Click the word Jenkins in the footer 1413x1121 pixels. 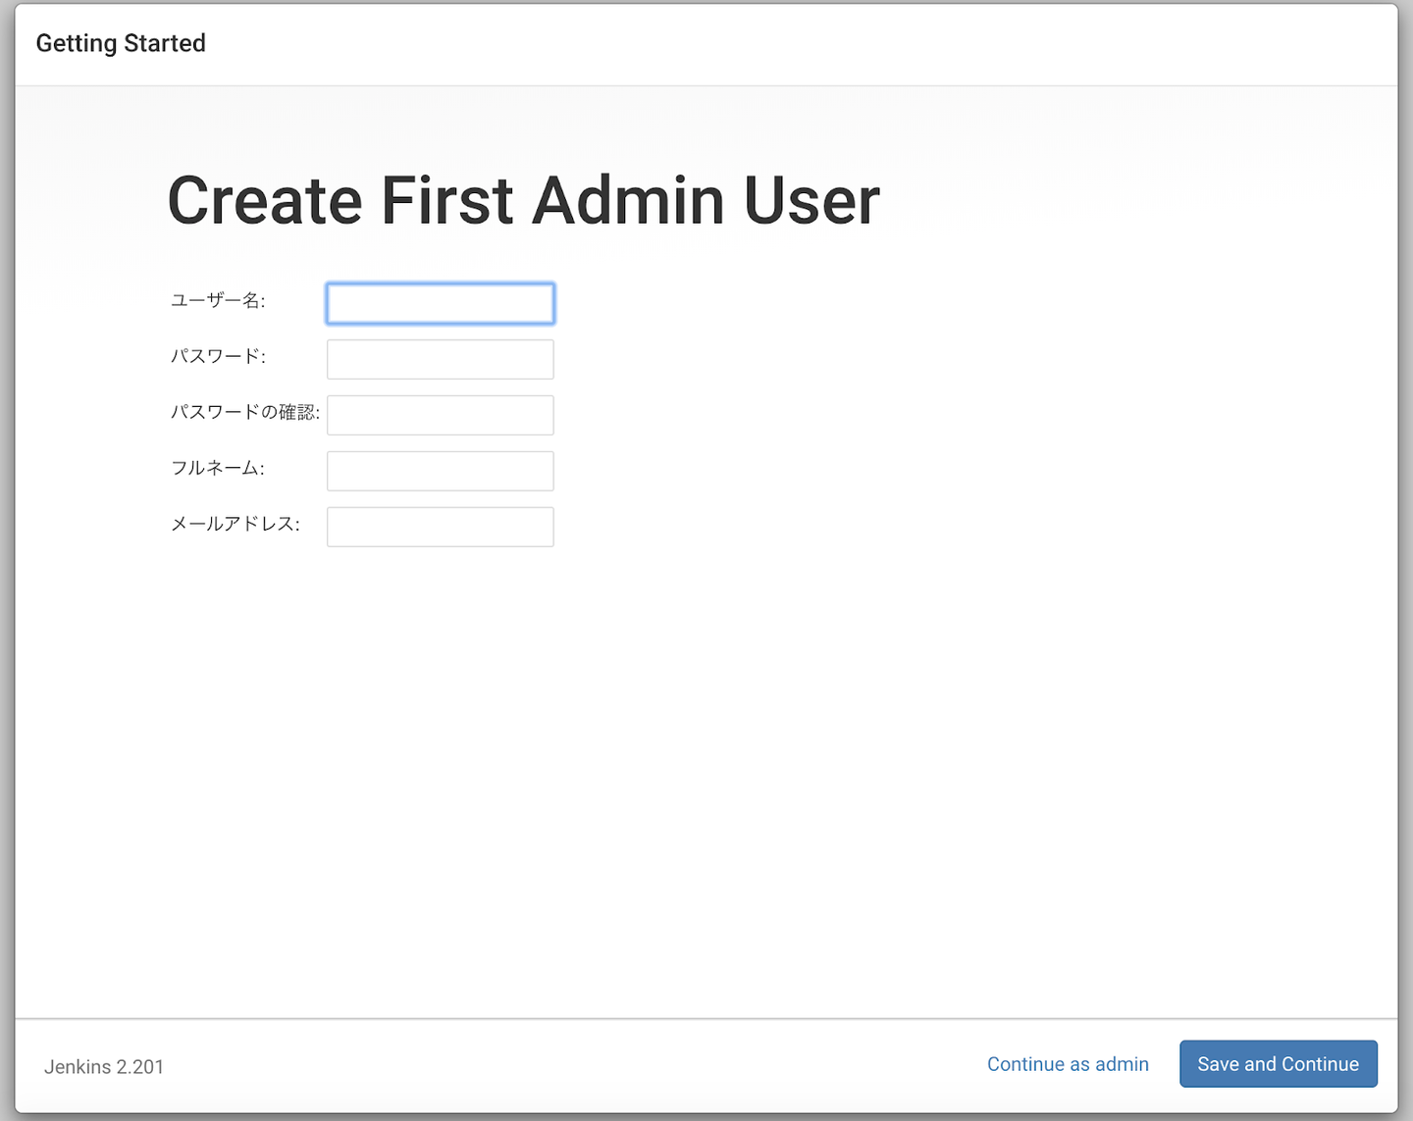pos(78,1067)
